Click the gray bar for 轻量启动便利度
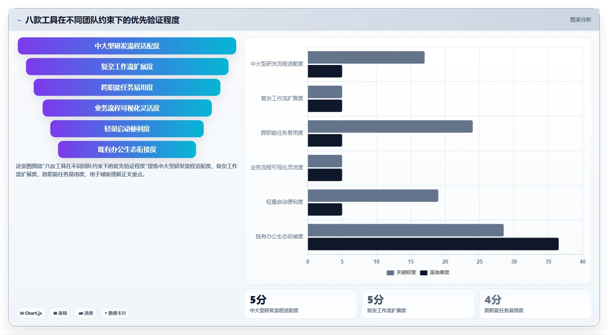The height and width of the screenshot is (335, 608). point(373,195)
